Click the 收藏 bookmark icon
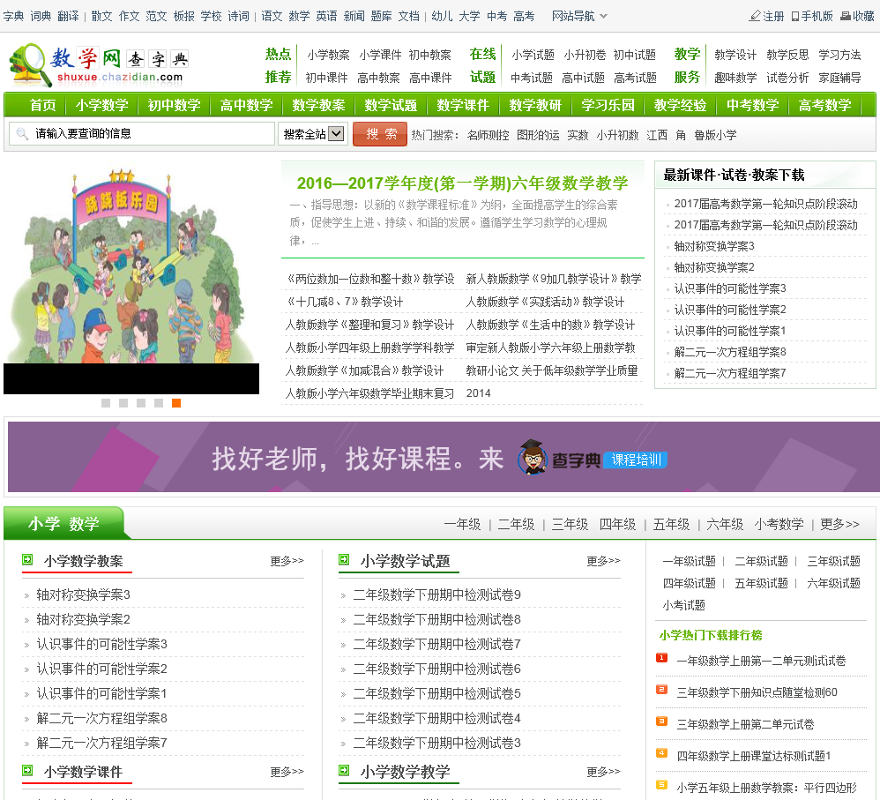The height and width of the screenshot is (800, 880). [x=846, y=16]
